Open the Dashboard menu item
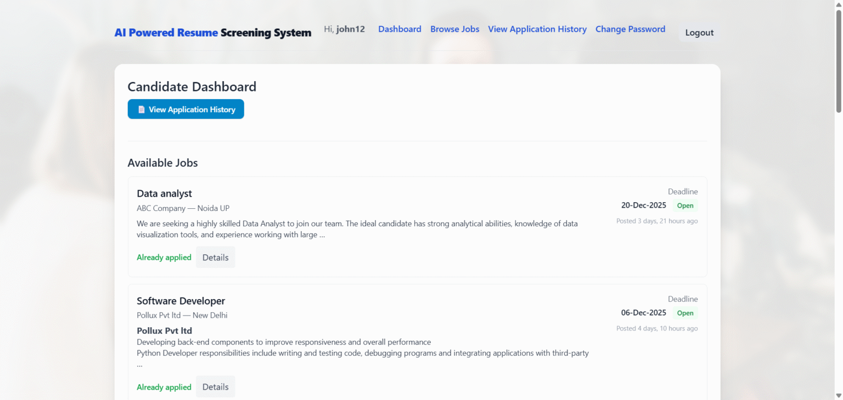Viewport: 843px width, 400px height. pyautogui.click(x=400, y=29)
